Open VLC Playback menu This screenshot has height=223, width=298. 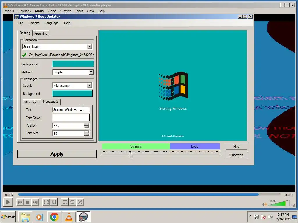[x=24, y=11]
